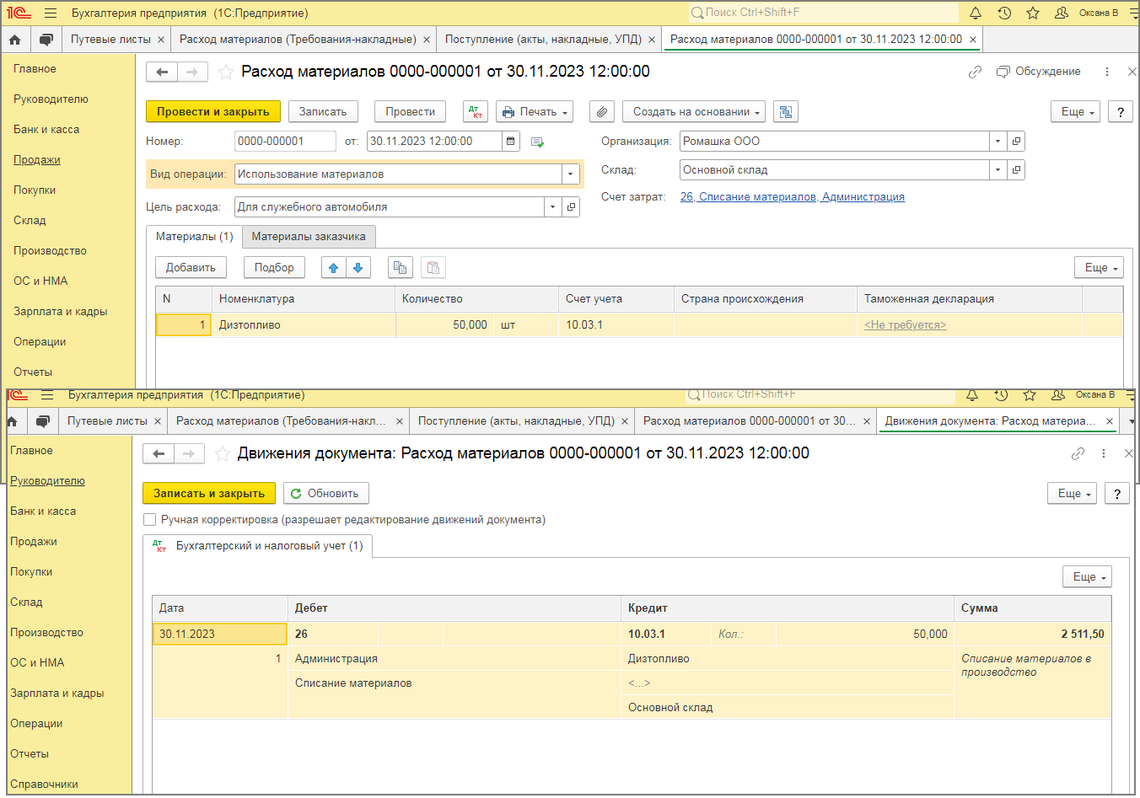The image size is (1140, 798).
Task: Open the Справочники section in the sidebar
Action: click(x=44, y=785)
